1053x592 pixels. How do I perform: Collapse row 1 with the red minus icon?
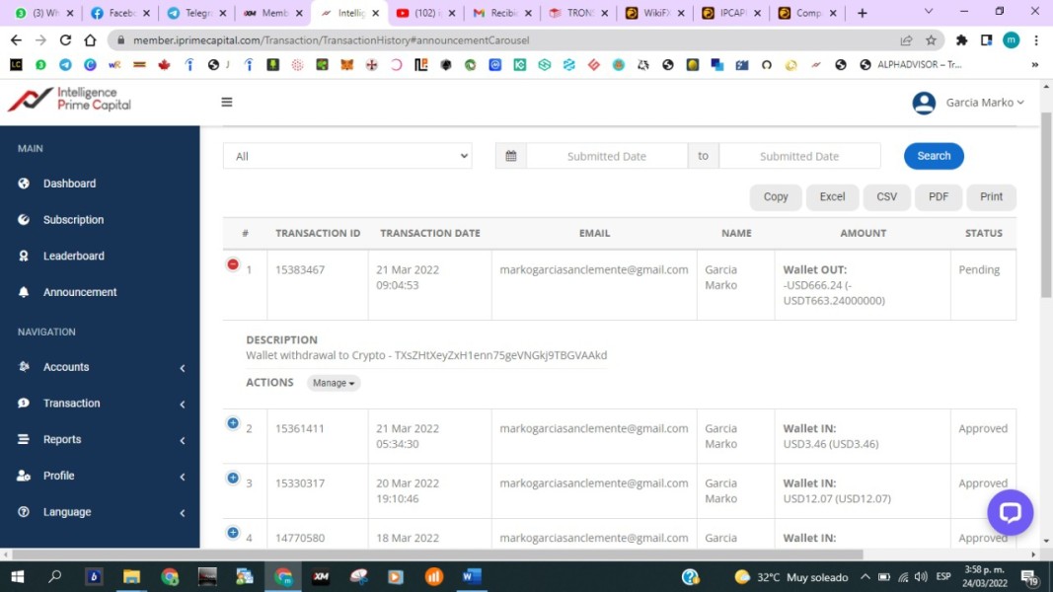click(x=233, y=264)
